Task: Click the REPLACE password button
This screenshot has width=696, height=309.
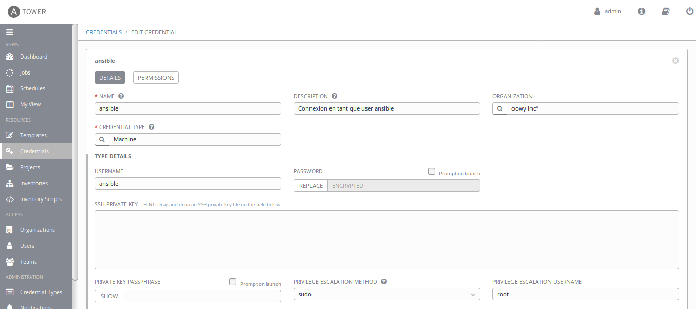Action: point(310,186)
